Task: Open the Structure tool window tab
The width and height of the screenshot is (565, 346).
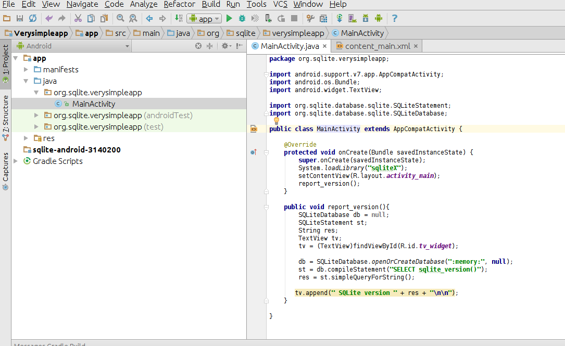Action: (6, 114)
